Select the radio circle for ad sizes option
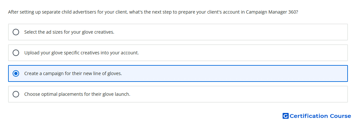 [x=16, y=32]
